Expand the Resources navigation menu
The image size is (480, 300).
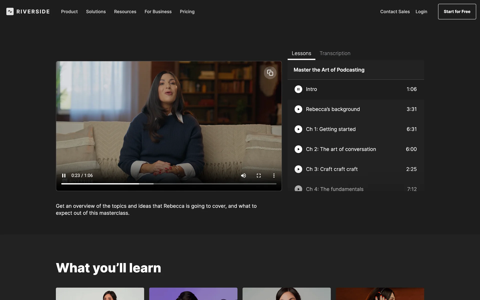pyautogui.click(x=125, y=11)
